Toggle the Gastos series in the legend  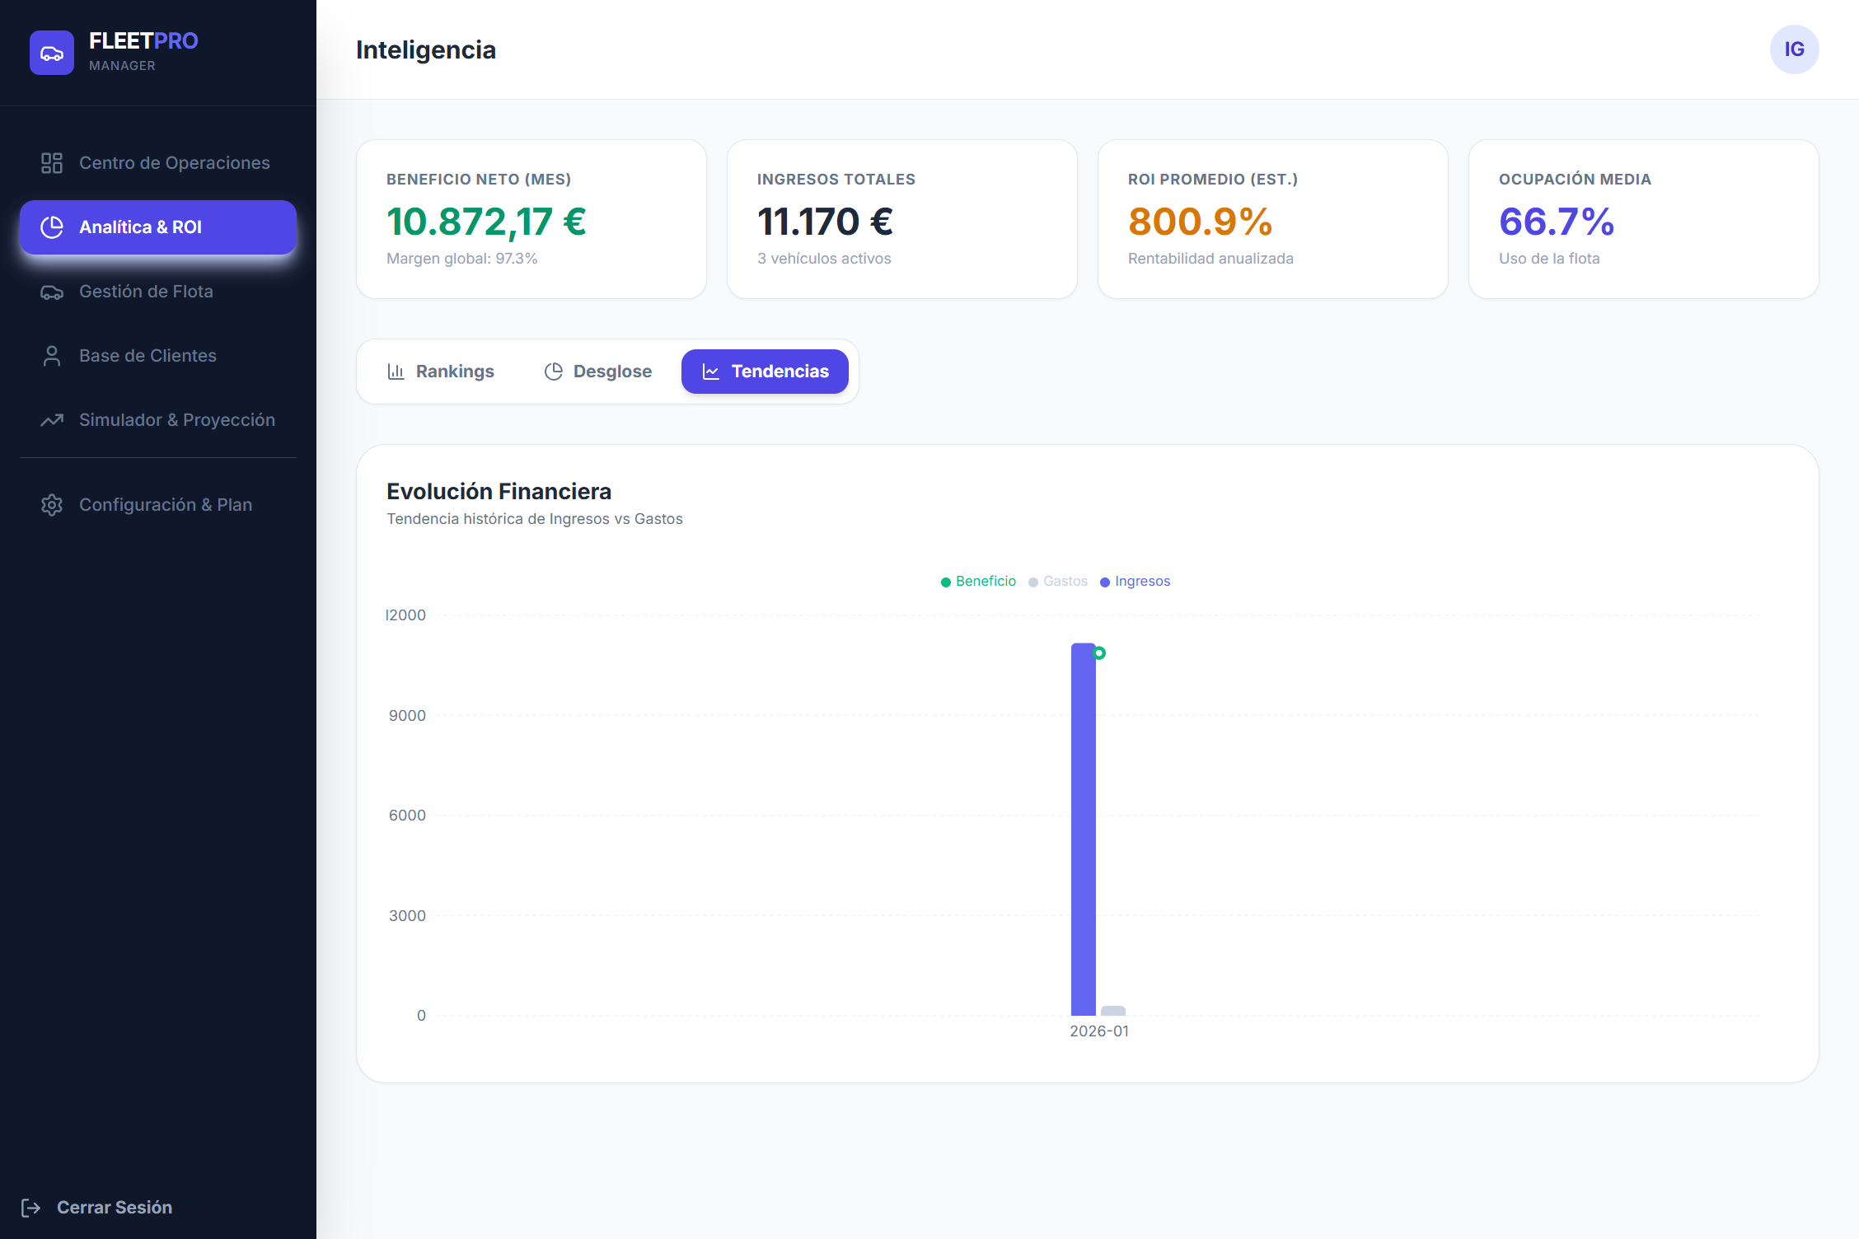click(1059, 581)
